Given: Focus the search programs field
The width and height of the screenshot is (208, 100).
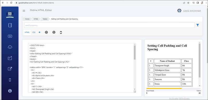Looking at the screenshot, I should 109,25.
